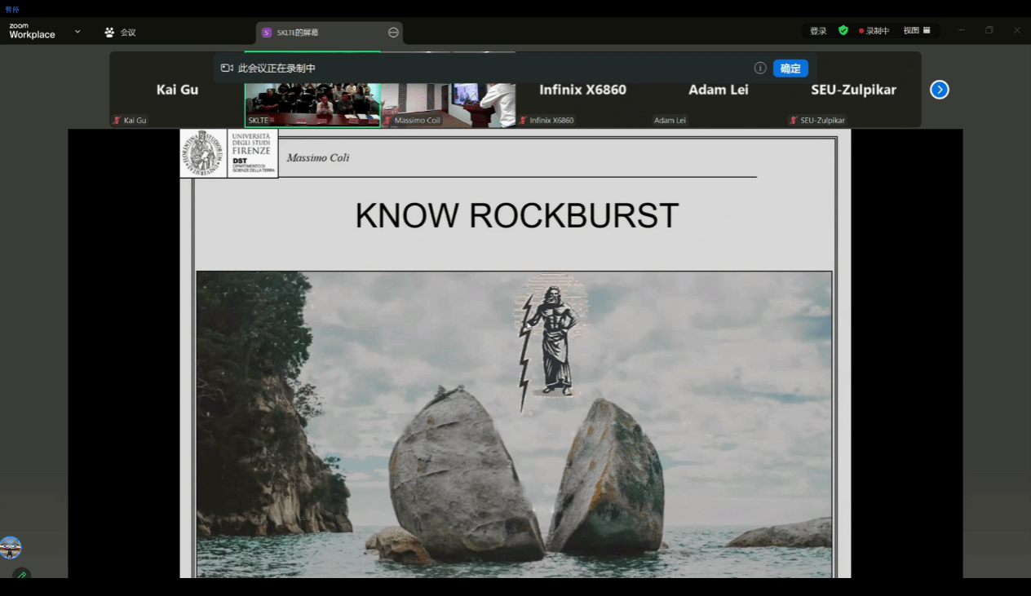Show next participants with right arrow
Viewport: 1031px width, 596px height.
click(939, 90)
